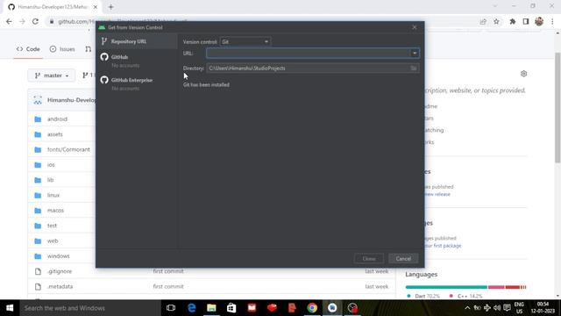This screenshot has height=316, width=561.
Task: Open the lib folder in repository
Action: 51,180
